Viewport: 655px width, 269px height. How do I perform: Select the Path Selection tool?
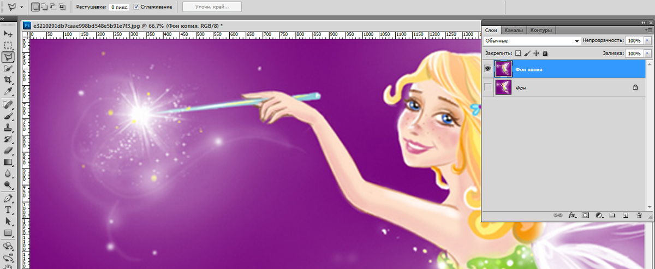8,221
